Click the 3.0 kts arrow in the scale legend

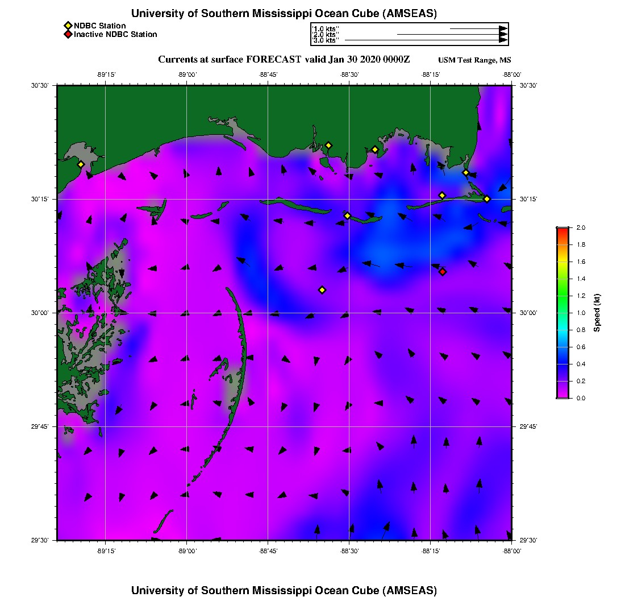click(425, 40)
